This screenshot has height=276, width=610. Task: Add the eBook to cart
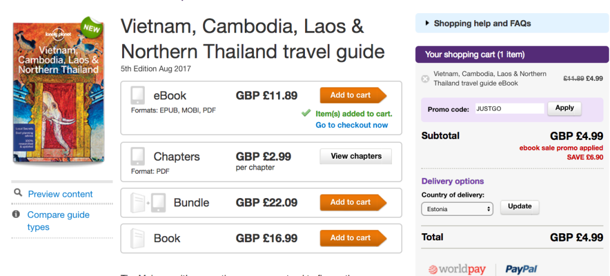click(x=353, y=95)
